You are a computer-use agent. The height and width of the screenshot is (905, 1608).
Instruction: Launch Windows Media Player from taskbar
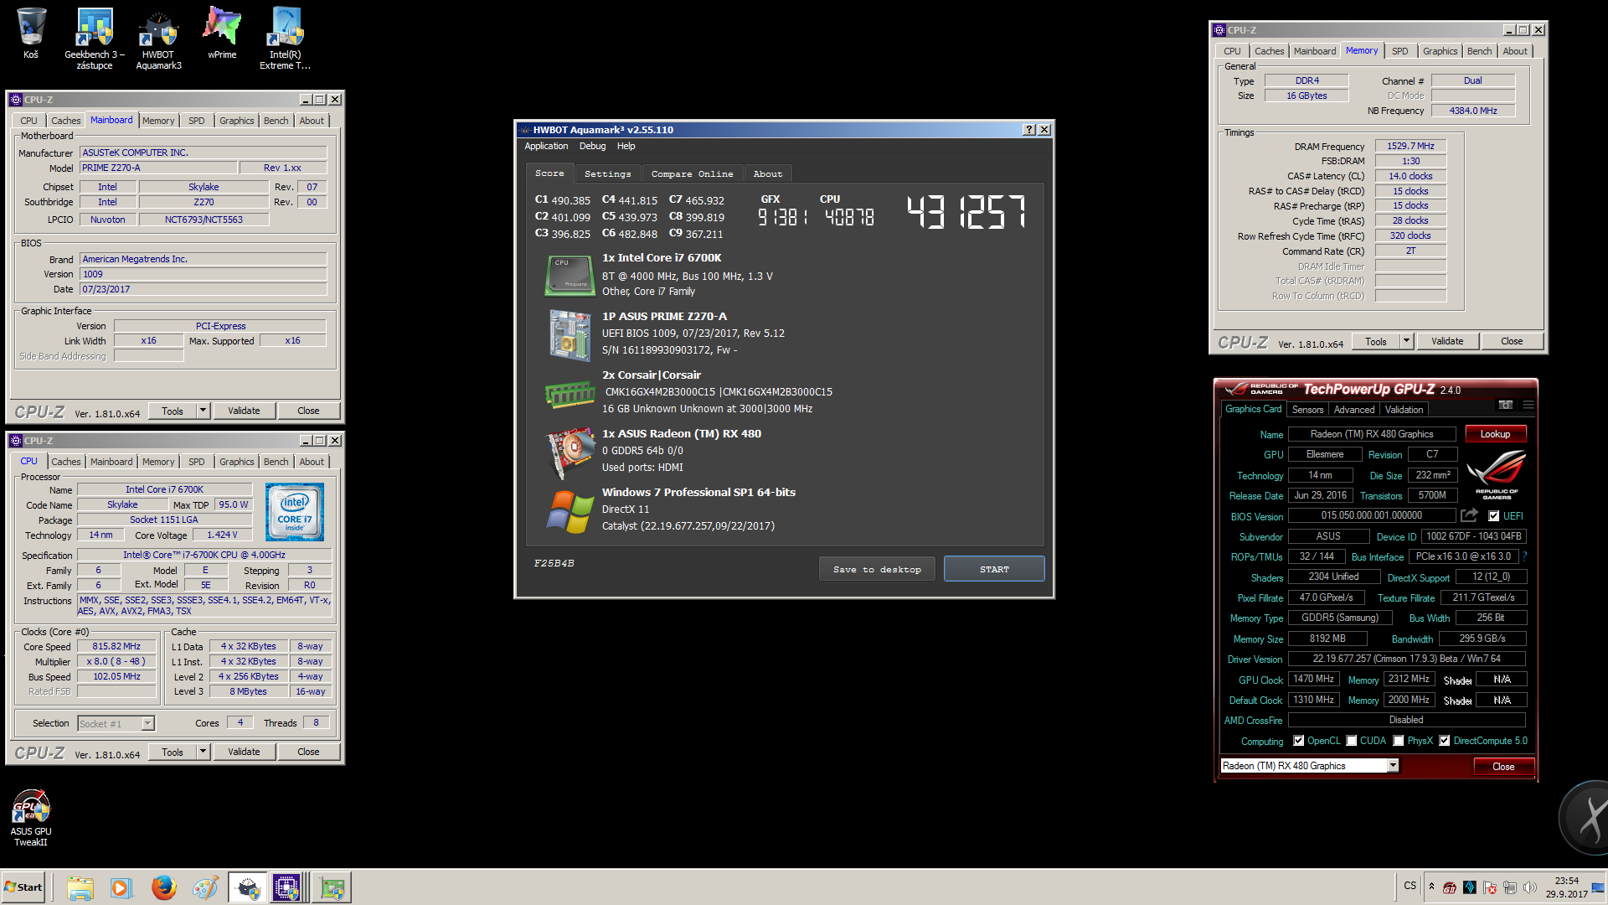(121, 887)
